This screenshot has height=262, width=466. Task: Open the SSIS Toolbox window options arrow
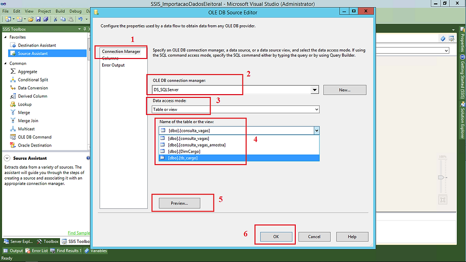(79, 29)
